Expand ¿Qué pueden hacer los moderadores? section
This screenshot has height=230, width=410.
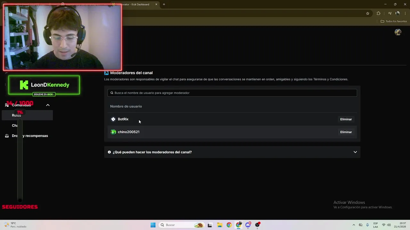tap(232, 152)
